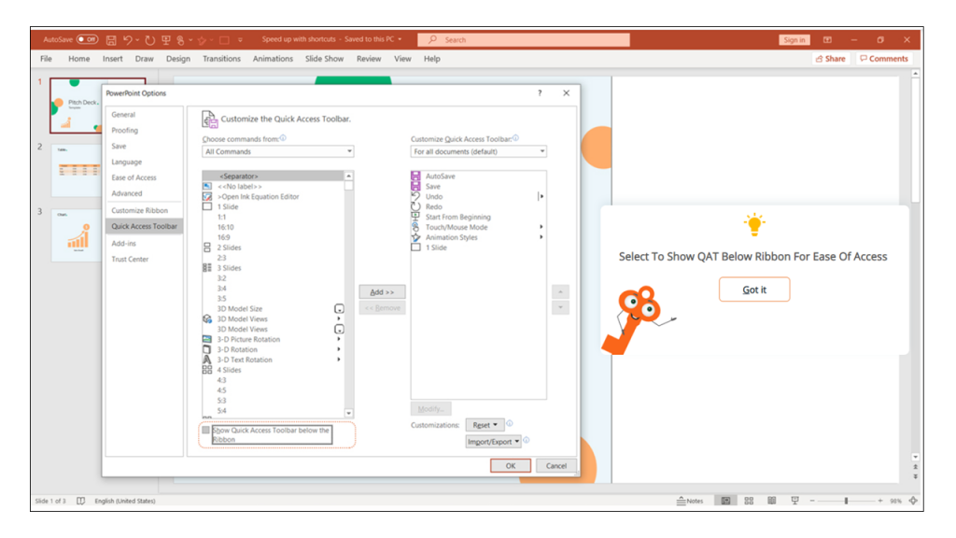Toggle Notes pane in the status bar
This screenshot has height=538, width=956.
[x=691, y=500]
